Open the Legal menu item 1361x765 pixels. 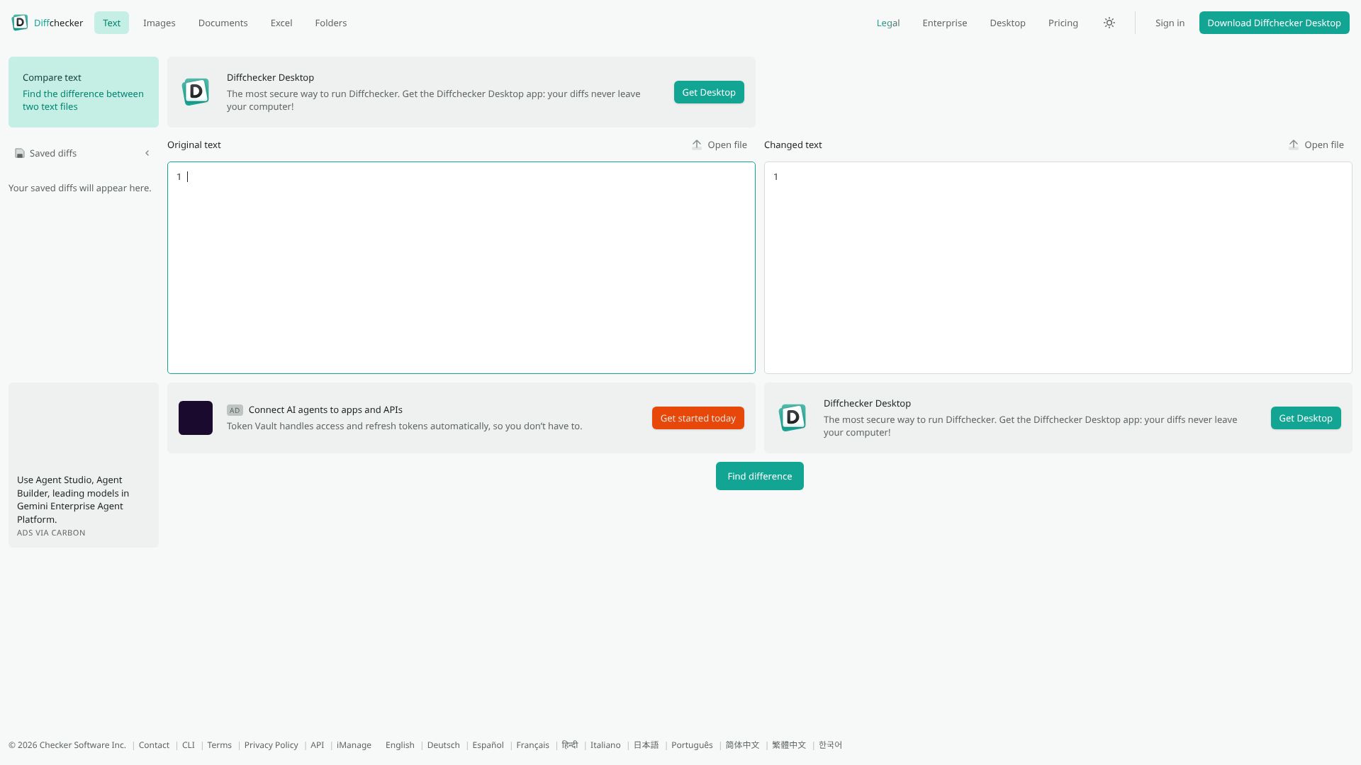click(888, 23)
